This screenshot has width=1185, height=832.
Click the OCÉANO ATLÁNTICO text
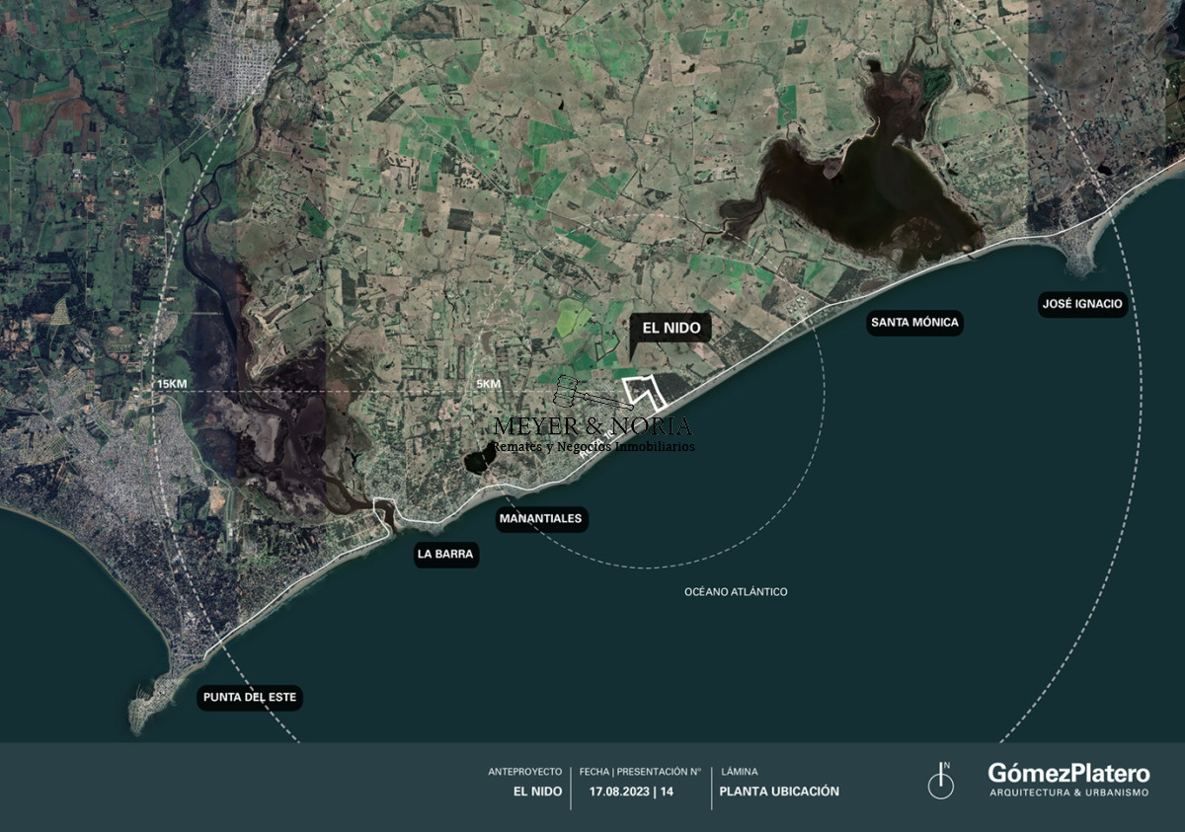(736, 591)
